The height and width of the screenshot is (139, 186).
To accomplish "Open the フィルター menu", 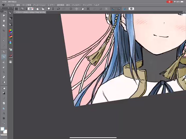I will pos(76,5).
